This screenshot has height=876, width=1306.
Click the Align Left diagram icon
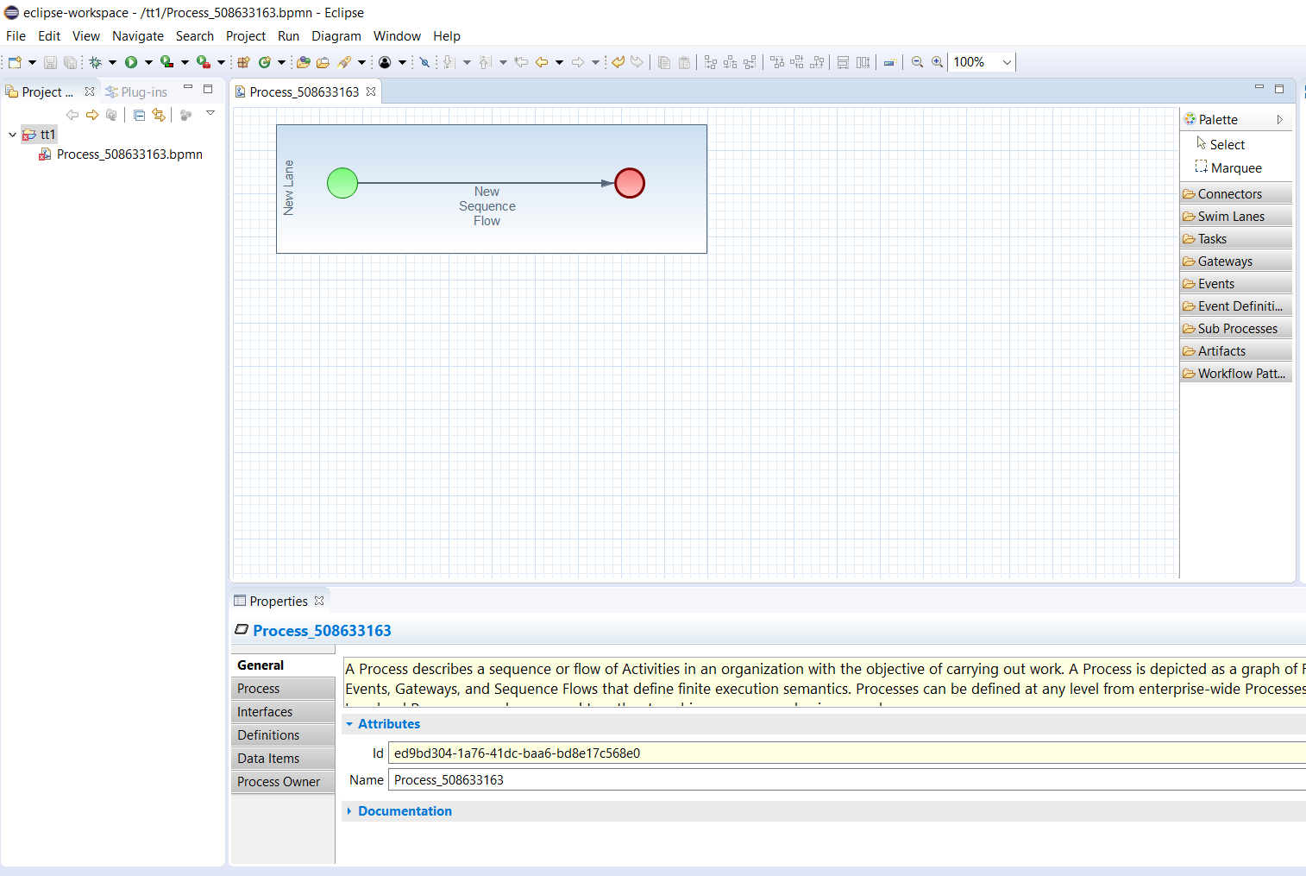click(x=710, y=62)
